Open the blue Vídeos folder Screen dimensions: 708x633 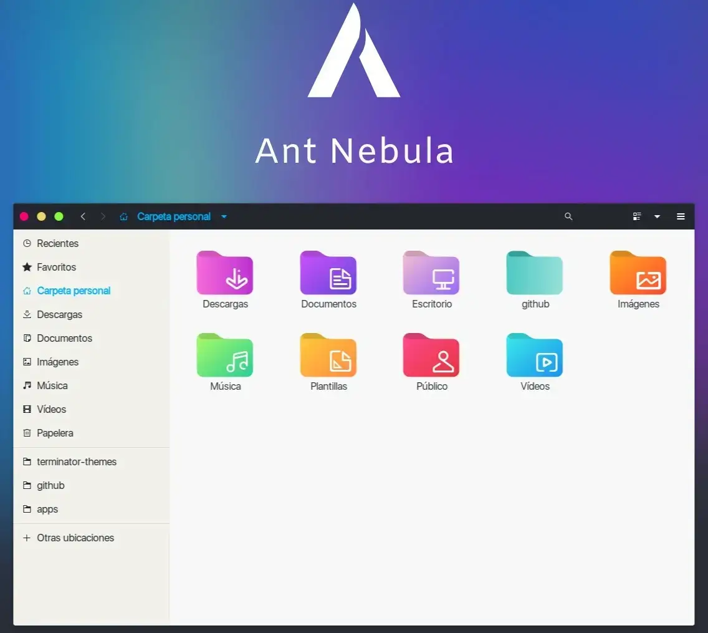pyautogui.click(x=535, y=355)
